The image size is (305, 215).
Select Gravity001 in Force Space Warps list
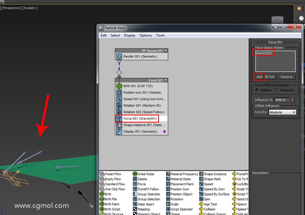click(x=264, y=53)
